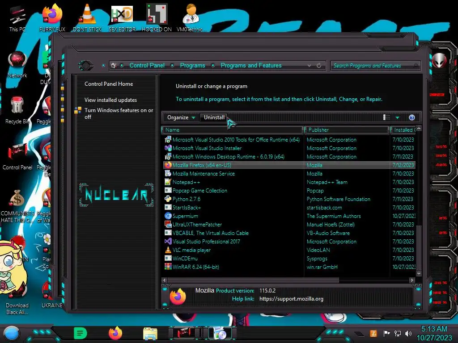Click the Notepad++ row icon
Screen dimensions: 458x343
click(x=168, y=182)
